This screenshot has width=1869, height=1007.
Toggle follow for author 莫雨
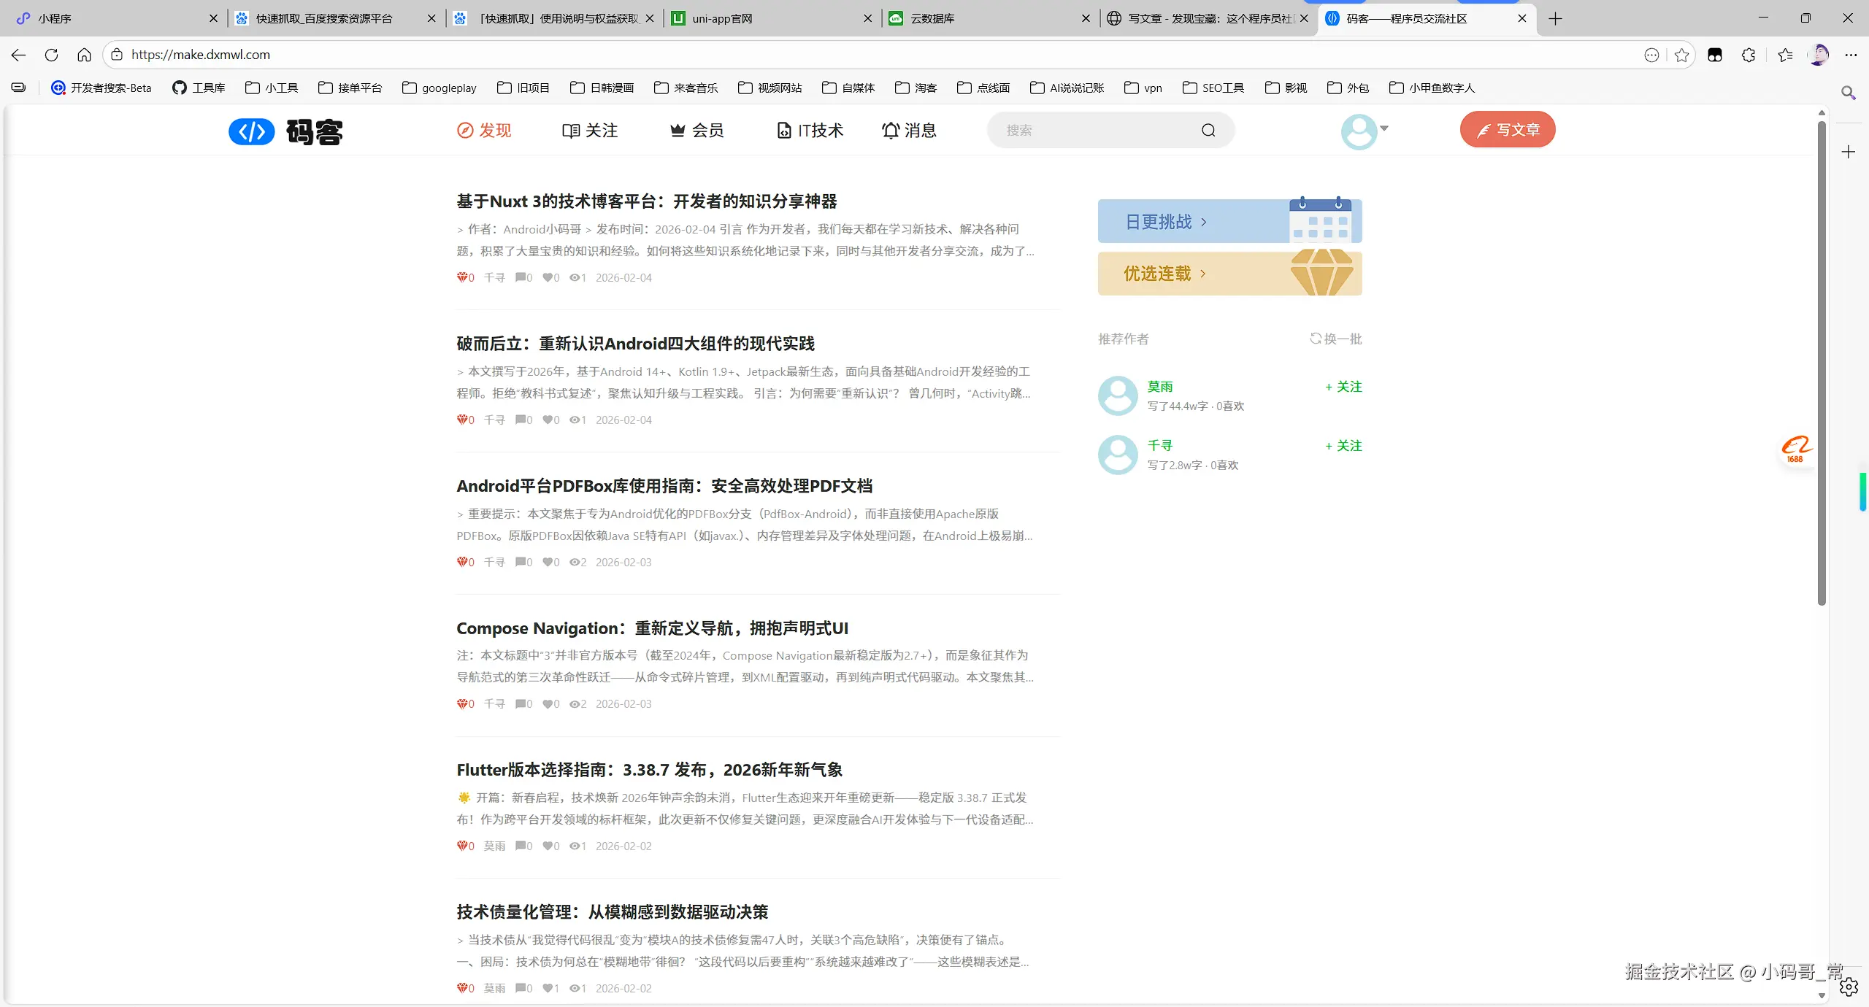click(1343, 387)
